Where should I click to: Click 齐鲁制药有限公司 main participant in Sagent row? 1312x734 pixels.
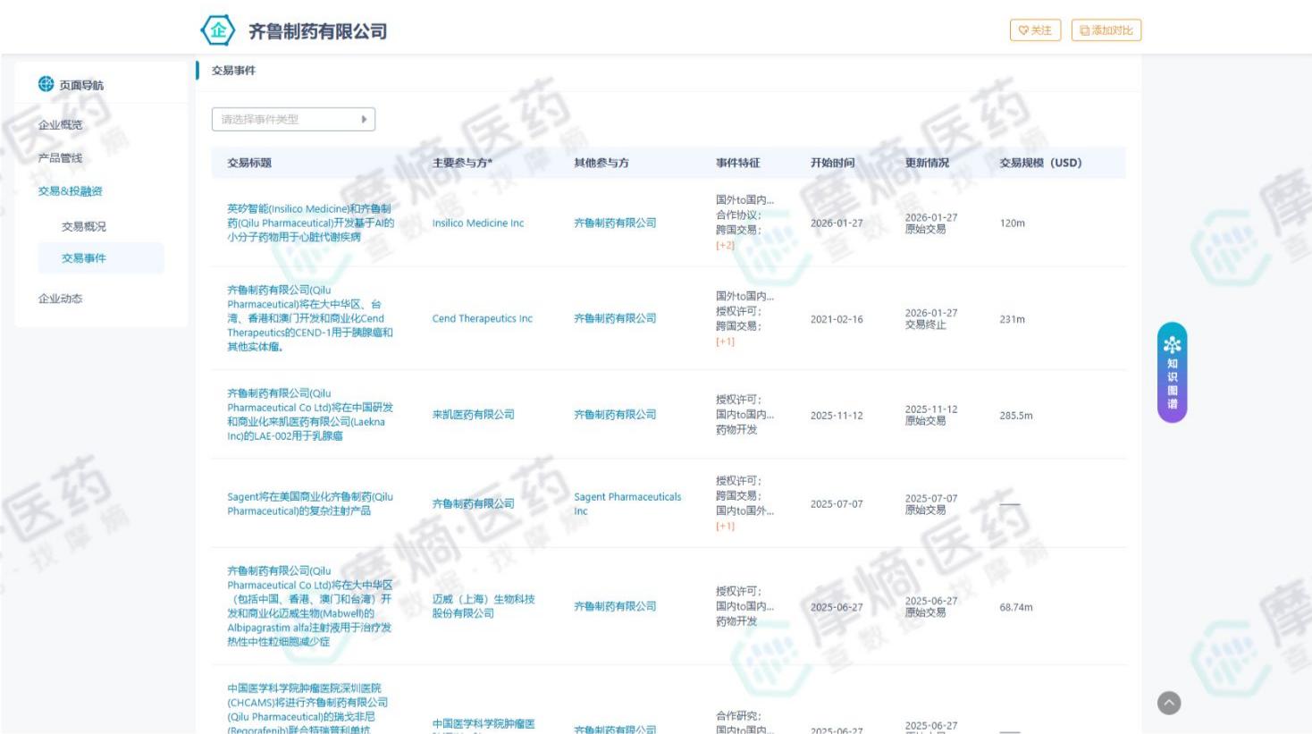tap(473, 503)
